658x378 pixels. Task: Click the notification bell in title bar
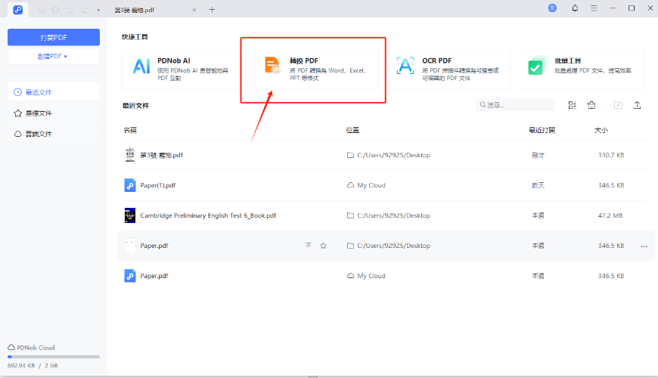(575, 8)
